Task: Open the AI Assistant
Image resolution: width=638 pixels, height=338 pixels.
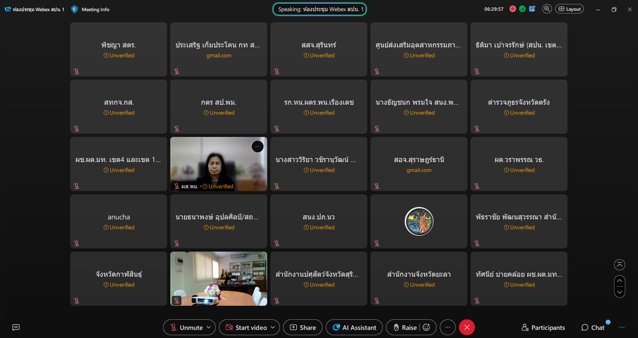Action: (x=354, y=327)
